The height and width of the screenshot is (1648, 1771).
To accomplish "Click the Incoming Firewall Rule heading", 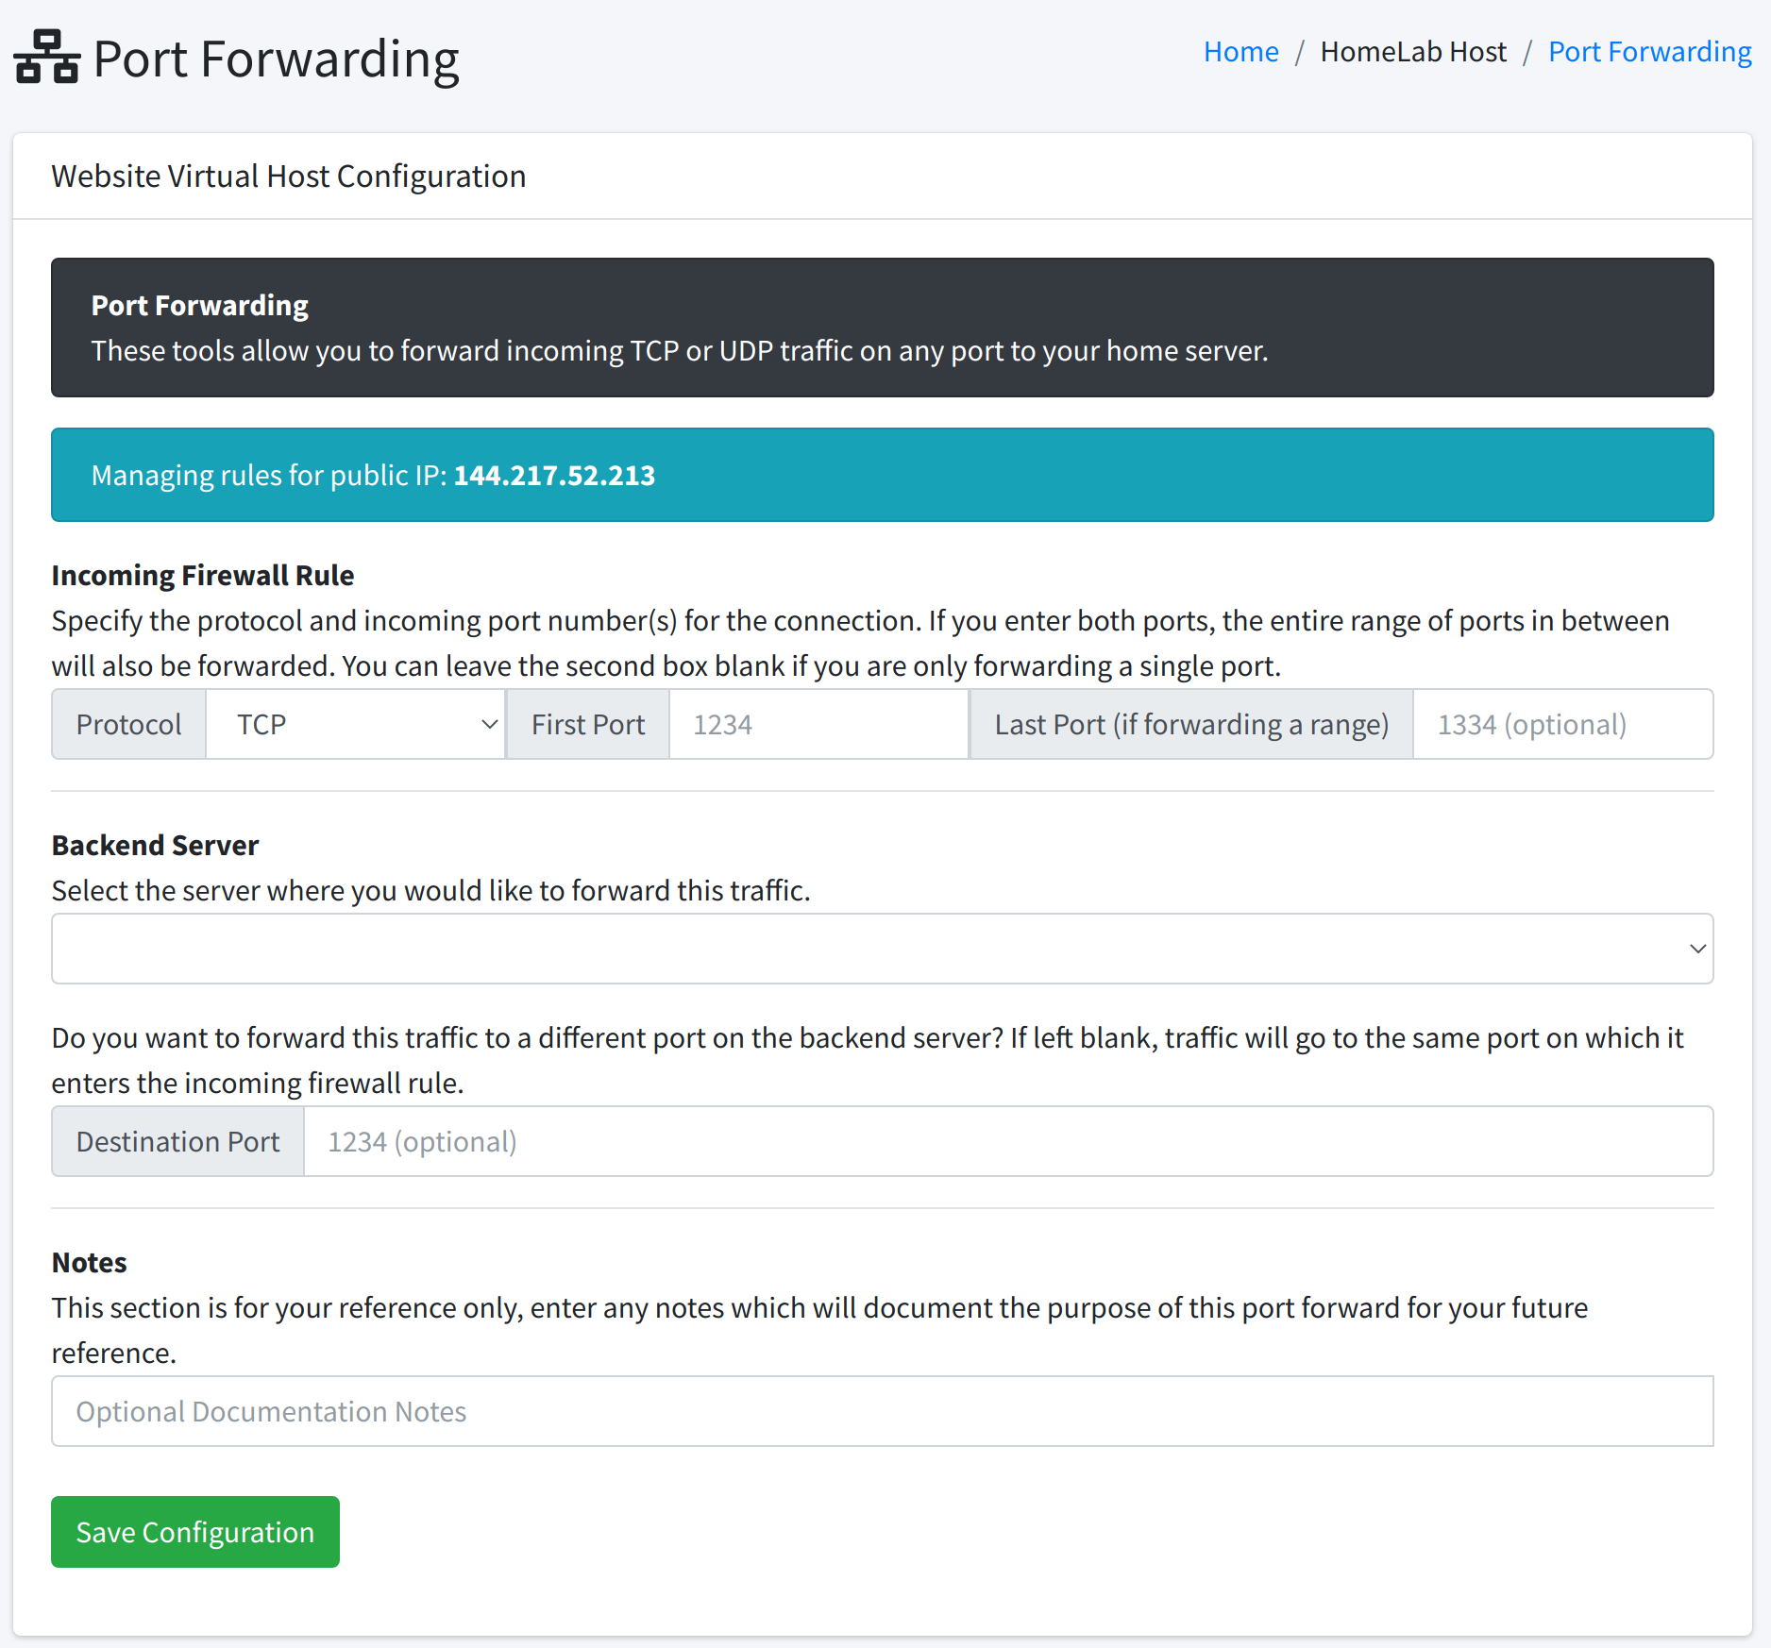I will point(202,574).
